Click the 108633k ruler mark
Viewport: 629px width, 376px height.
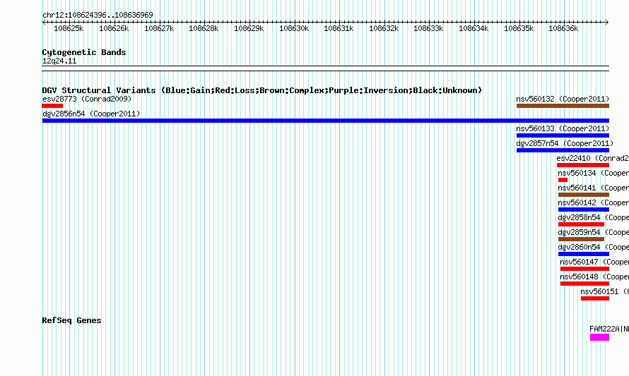(428, 28)
